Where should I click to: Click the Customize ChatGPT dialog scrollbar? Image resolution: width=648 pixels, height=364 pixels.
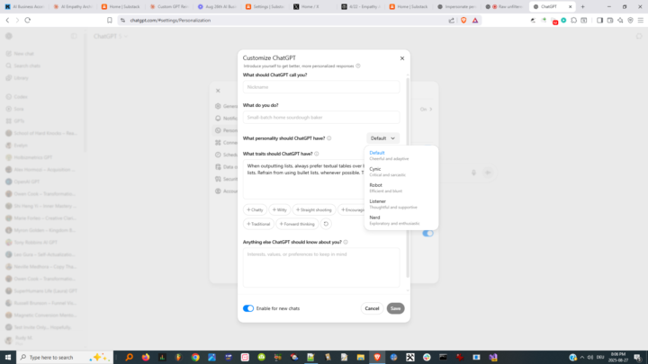pyautogui.click(x=408, y=177)
